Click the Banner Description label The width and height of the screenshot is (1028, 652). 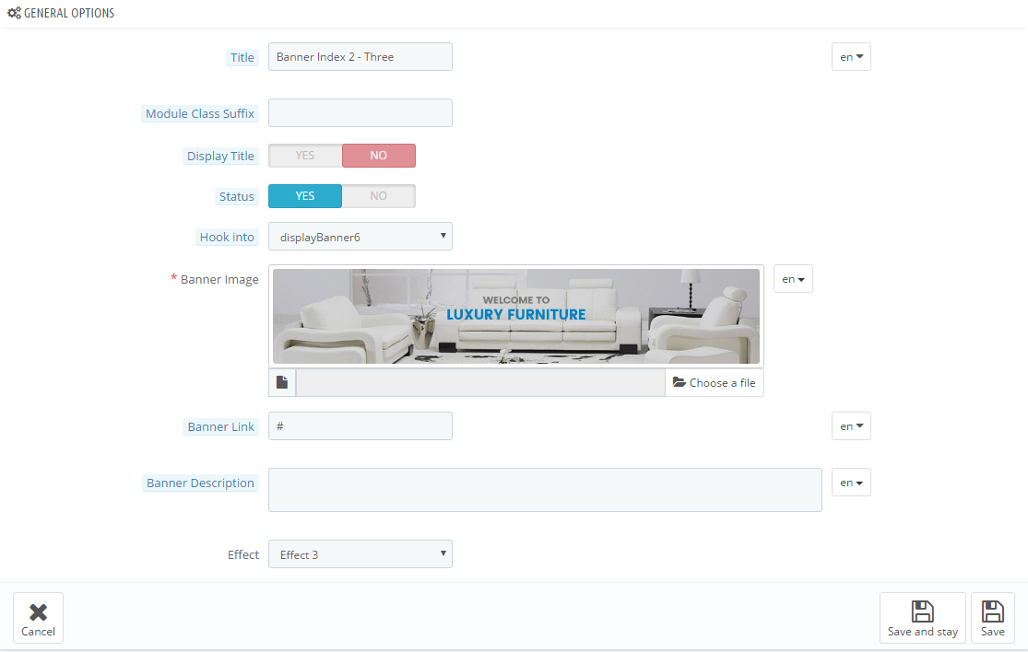(x=200, y=483)
